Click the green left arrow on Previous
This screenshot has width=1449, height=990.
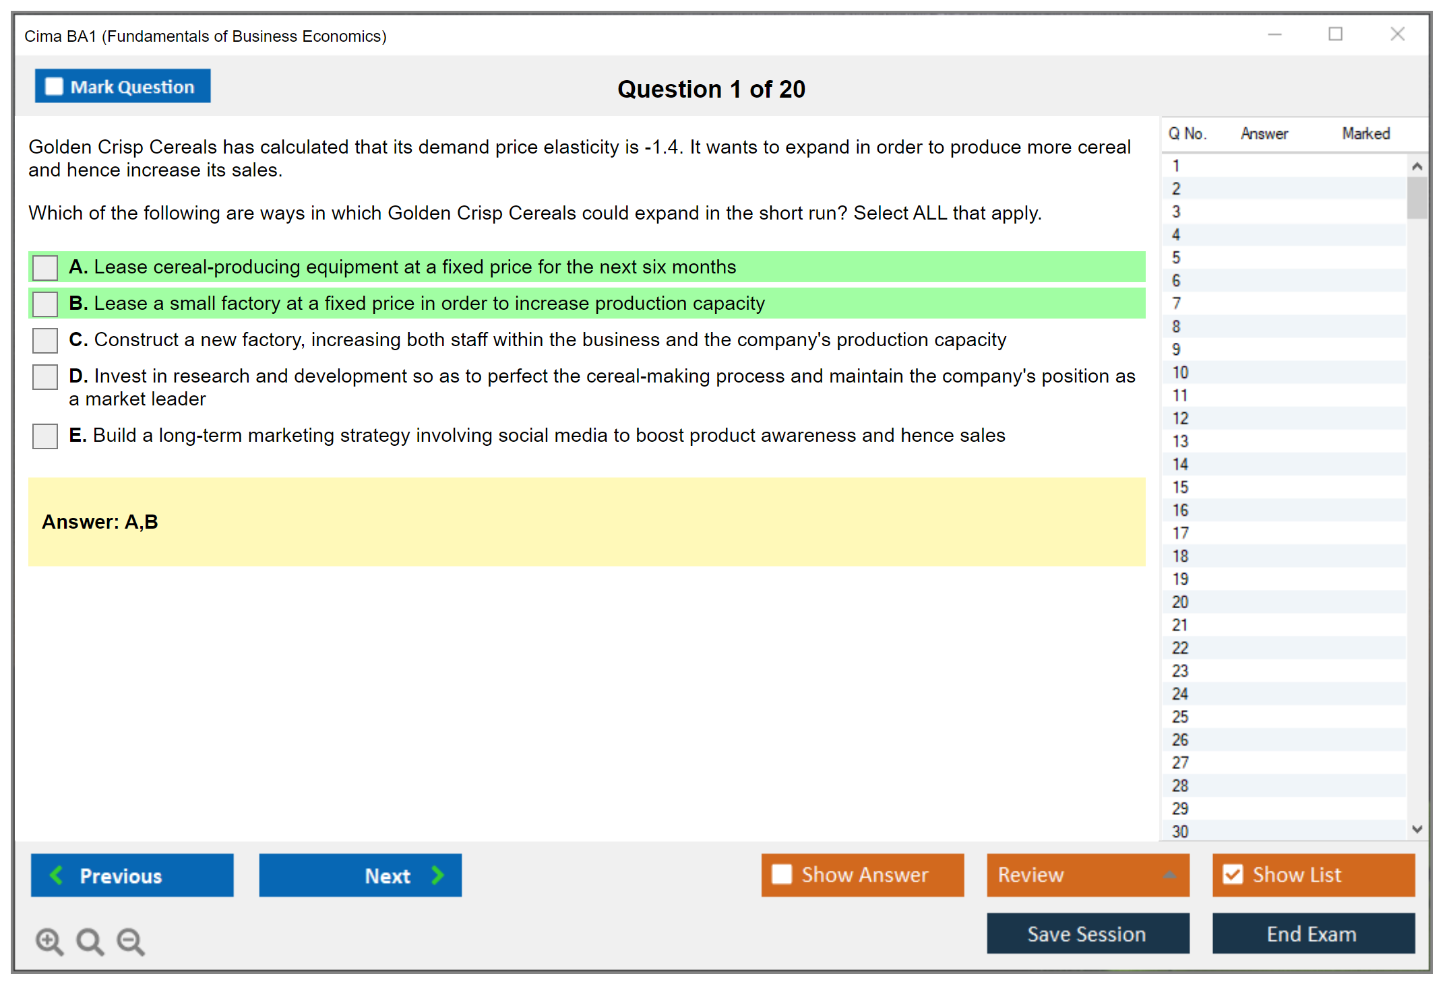[57, 876]
